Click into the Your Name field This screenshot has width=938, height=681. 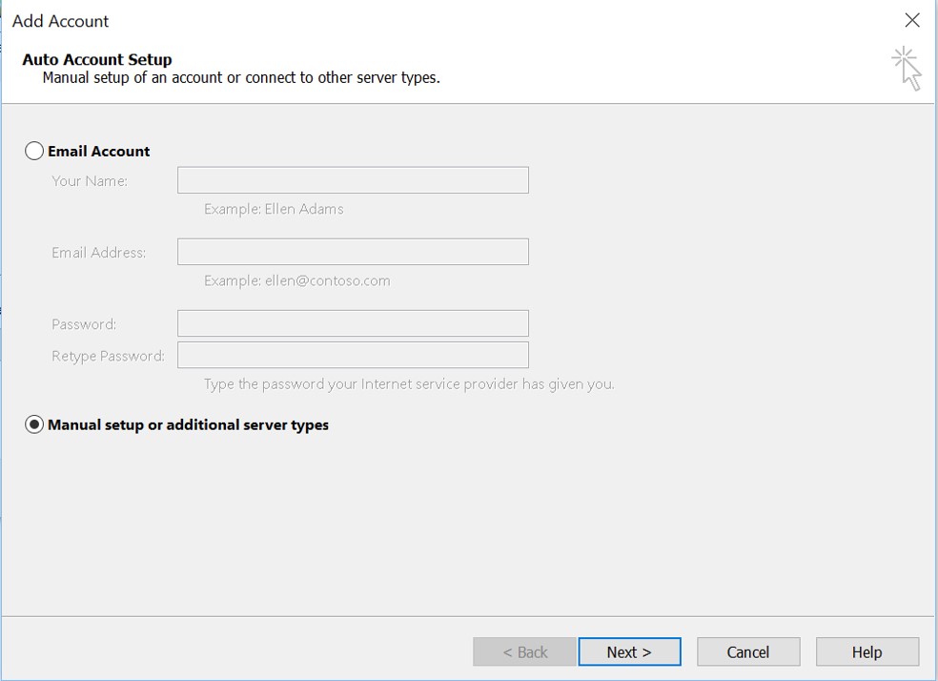[x=353, y=180]
